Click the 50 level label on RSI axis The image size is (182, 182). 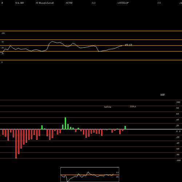click(3, 48)
